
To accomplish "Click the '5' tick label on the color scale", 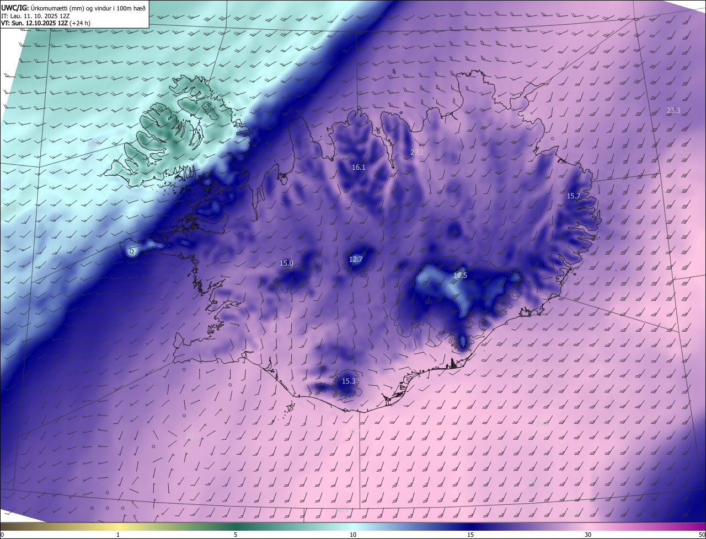I will (x=236, y=535).
